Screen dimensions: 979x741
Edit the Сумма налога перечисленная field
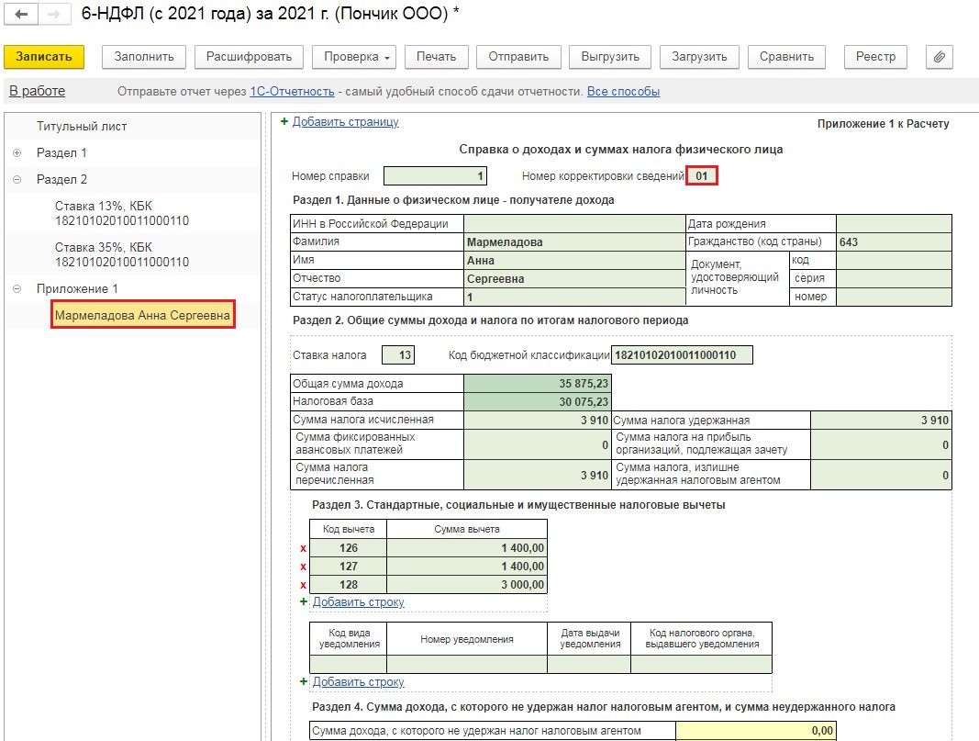[x=537, y=475]
